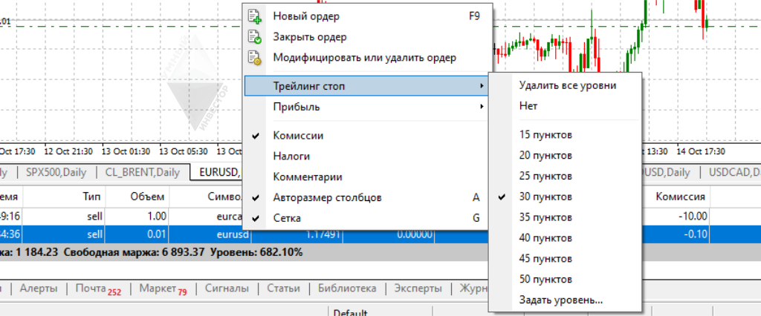Click the New Order icon (Новый ордер)
Image resolution: width=761 pixels, height=316 pixels.
tap(255, 16)
